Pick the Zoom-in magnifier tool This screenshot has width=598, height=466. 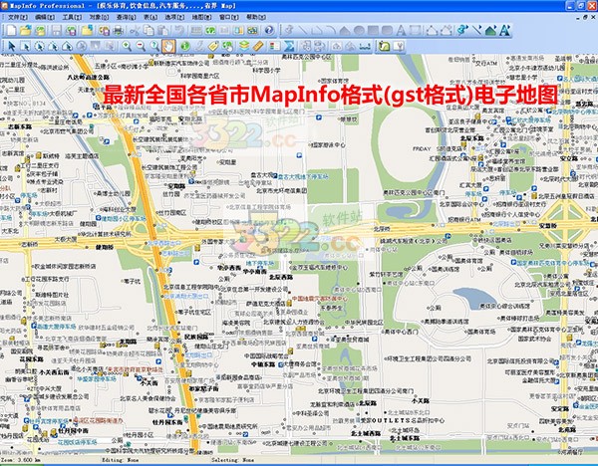127,46
